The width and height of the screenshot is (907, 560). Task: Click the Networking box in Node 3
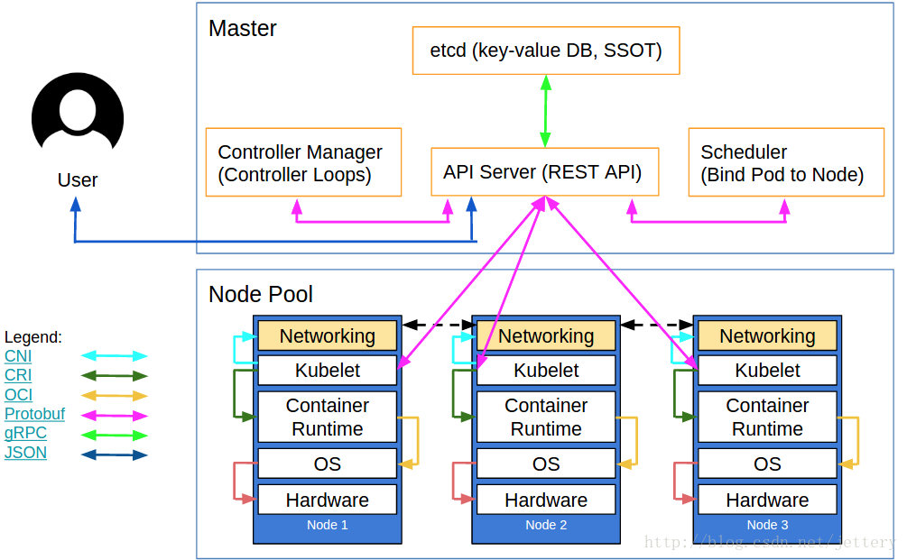tap(767, 336)
